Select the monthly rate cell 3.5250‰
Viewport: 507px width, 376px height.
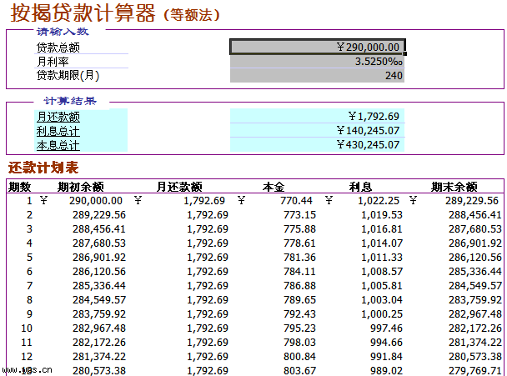pyautogui.click(x=317, y=62)
